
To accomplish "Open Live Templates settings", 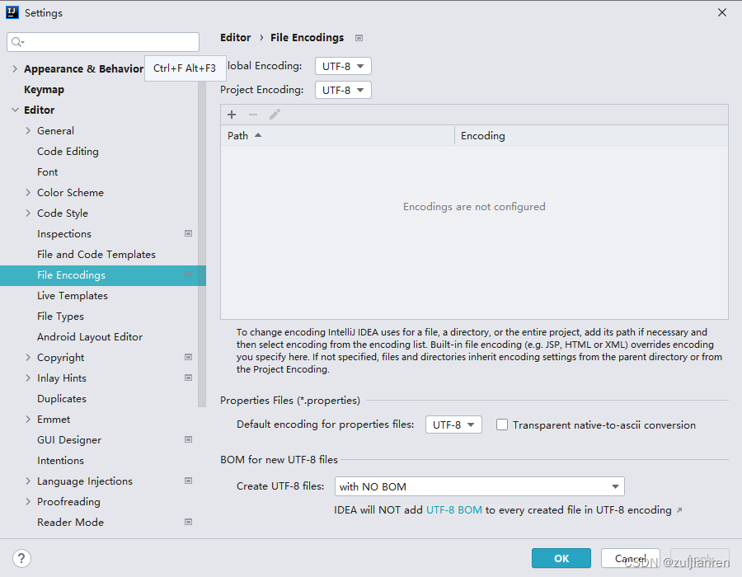I will pyautogui.click(x=73, y=296).
